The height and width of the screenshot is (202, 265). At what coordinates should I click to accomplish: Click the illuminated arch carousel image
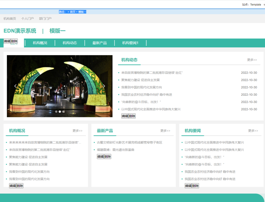coord(60,84)
